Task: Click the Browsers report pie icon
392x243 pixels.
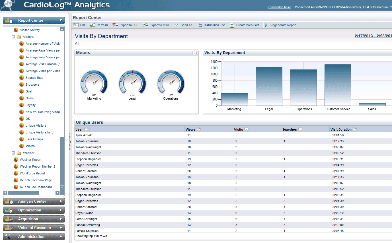Action: pos(22,85)
